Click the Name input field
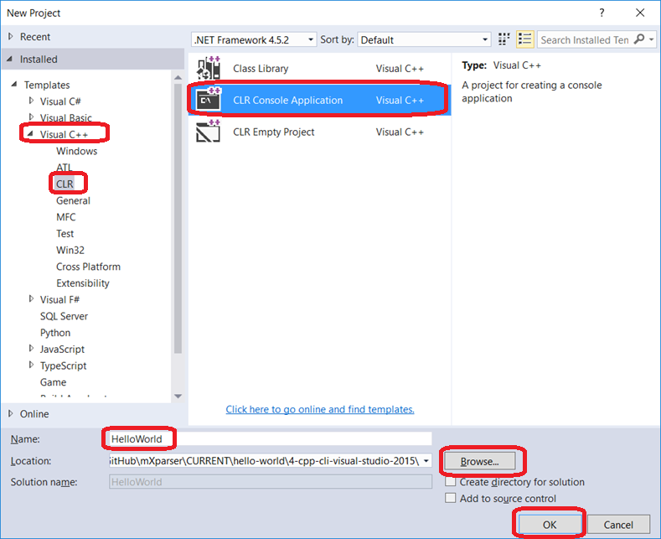Viewport: 661px width, 539px height. pyautogui.click(x=271, y=438)
